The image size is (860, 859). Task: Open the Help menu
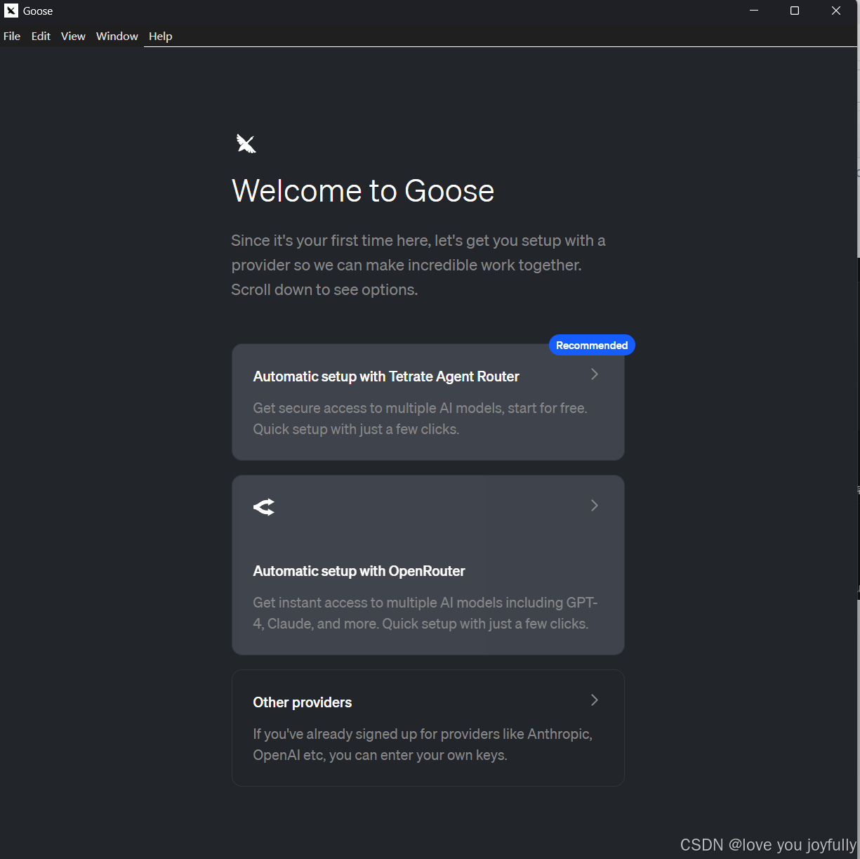[160, 36]
